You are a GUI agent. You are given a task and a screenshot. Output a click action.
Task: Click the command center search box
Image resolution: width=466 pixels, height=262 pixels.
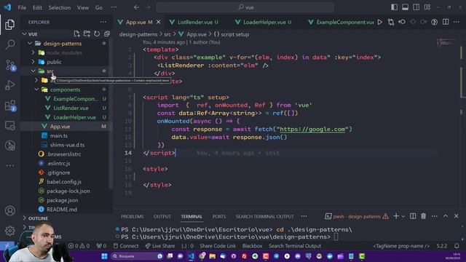click(245, 7)
